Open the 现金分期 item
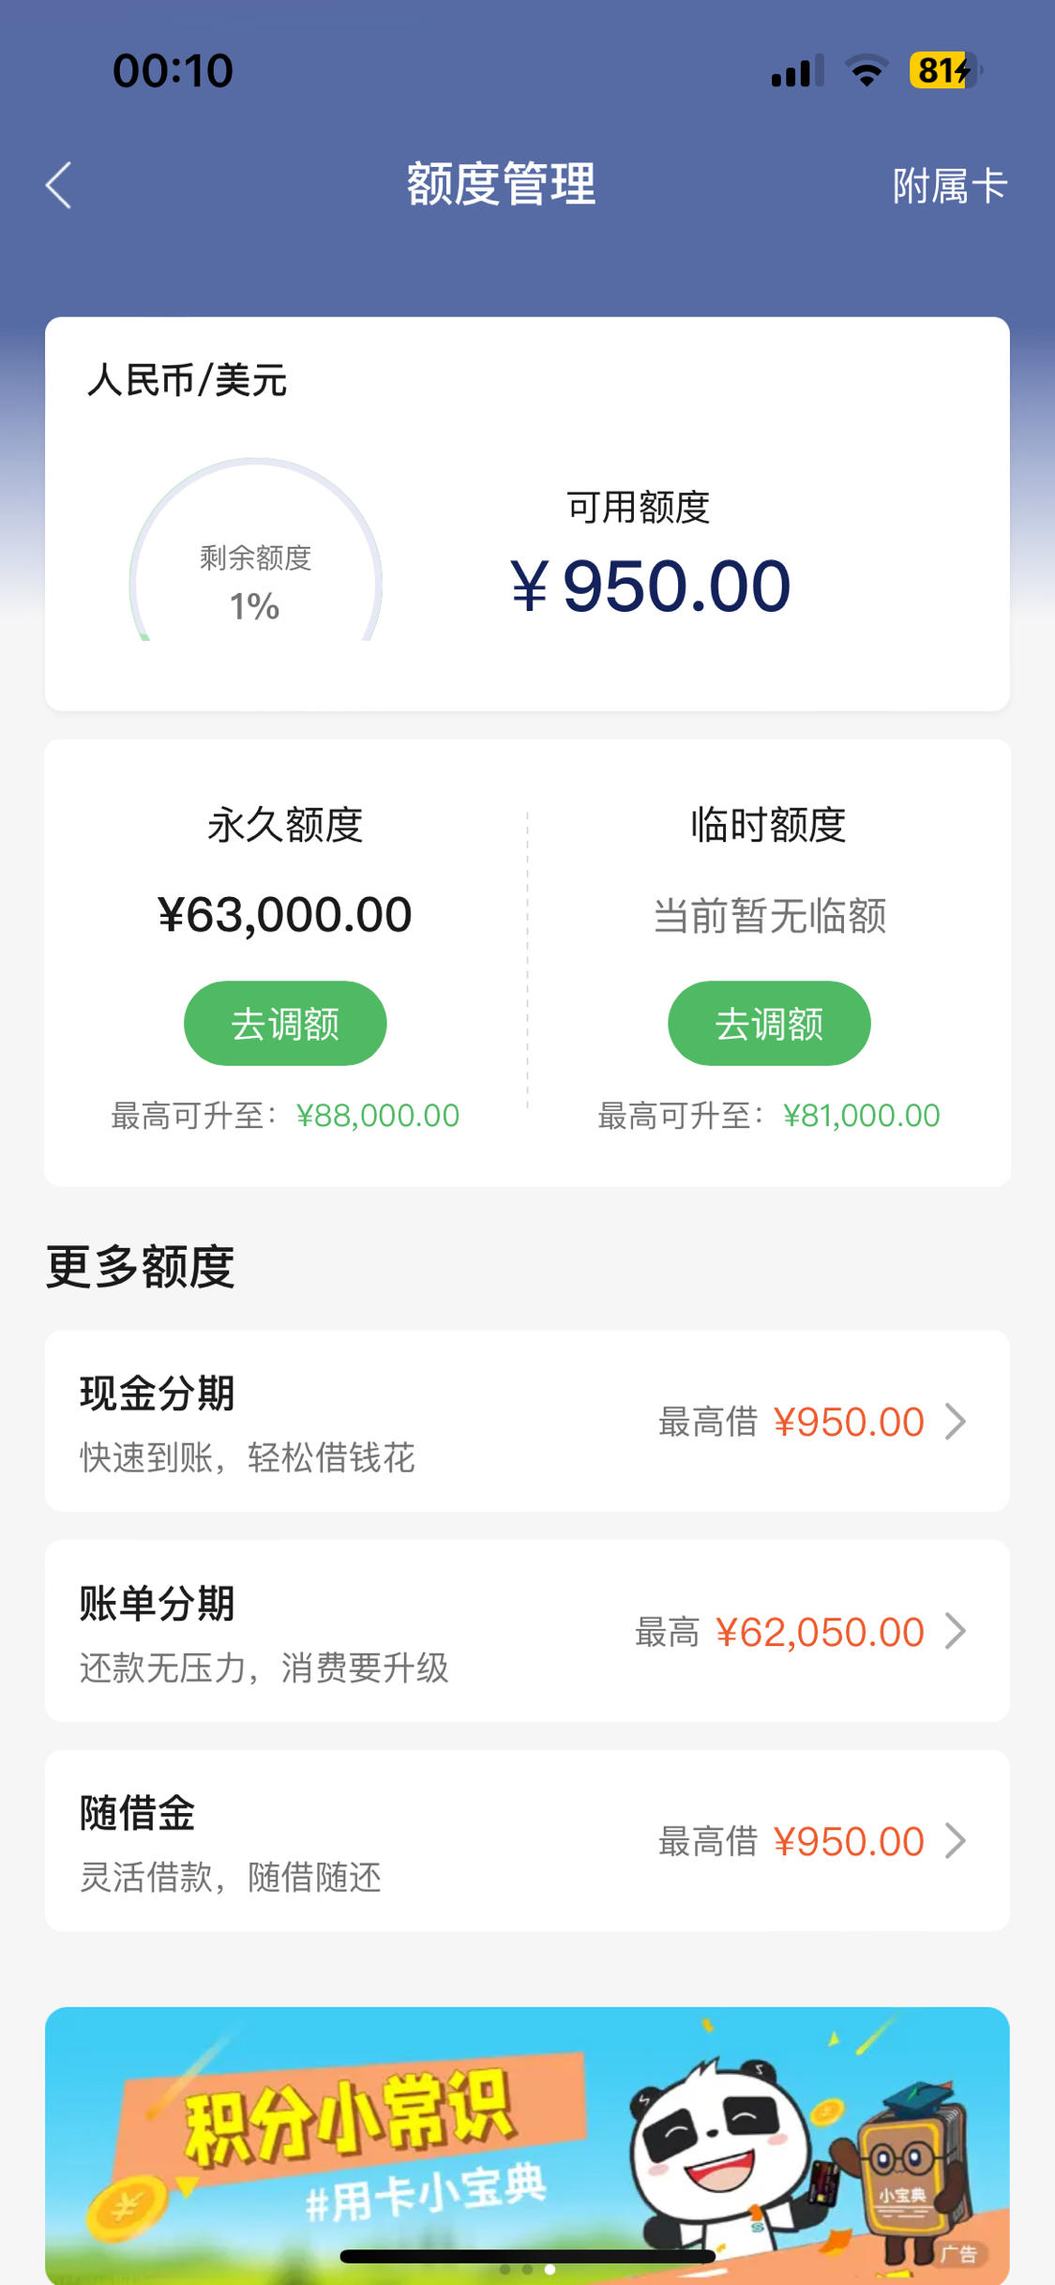 tap(527, 1421)
